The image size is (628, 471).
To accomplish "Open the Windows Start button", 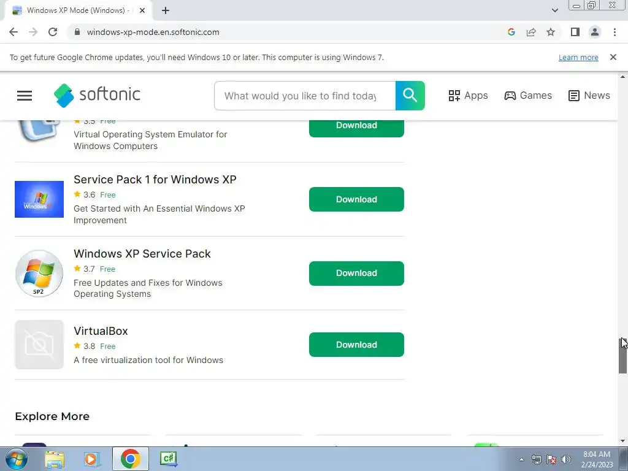I will 16,459.
